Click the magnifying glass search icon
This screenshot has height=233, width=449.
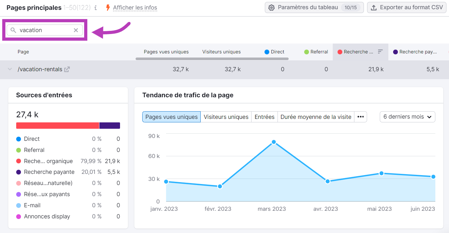point(13,30)
